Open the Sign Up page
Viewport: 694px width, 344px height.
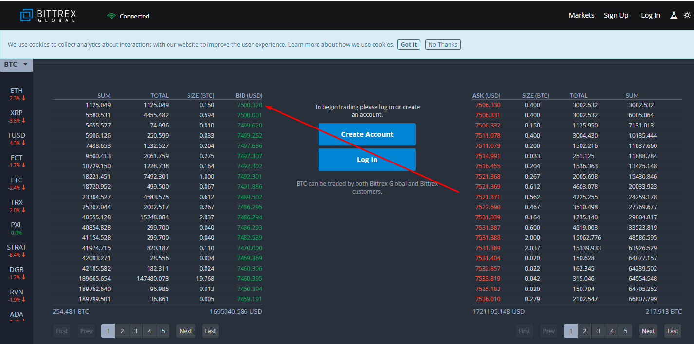click(x=616, y=15)
